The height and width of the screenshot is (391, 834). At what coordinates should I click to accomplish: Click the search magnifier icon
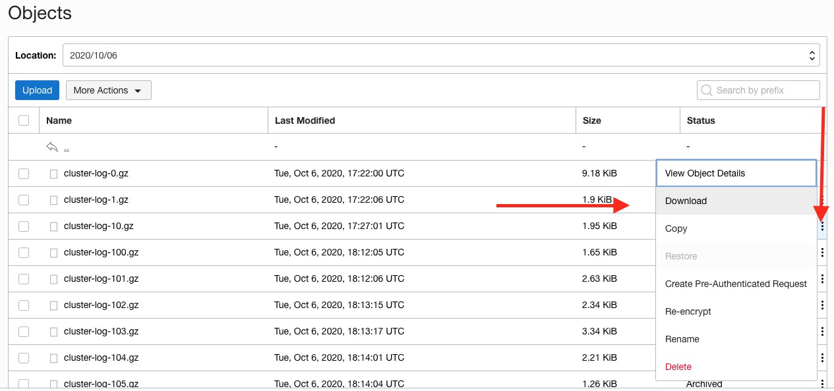(707, 90)
